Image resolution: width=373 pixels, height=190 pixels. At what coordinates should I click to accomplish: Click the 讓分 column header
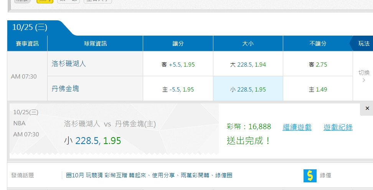click(178, 43)
